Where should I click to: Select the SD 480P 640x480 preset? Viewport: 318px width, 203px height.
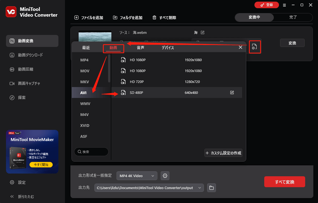tap(177, 93)
